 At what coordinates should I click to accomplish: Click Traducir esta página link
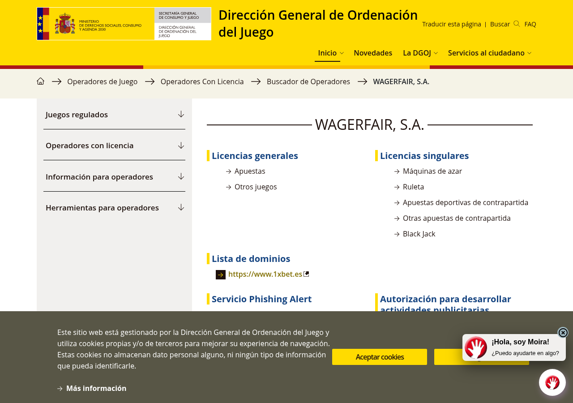452,24
